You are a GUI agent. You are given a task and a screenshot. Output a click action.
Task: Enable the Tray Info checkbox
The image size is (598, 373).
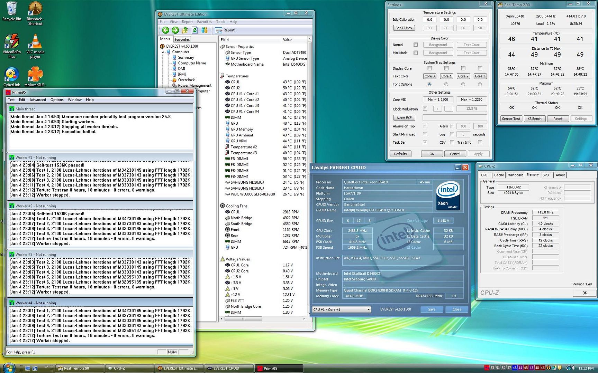pyautogui.click(x=480, y=142)
